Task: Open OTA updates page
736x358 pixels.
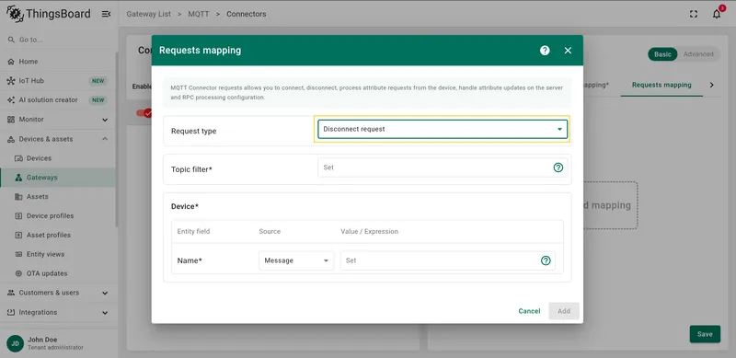Action: pos(58,273)
